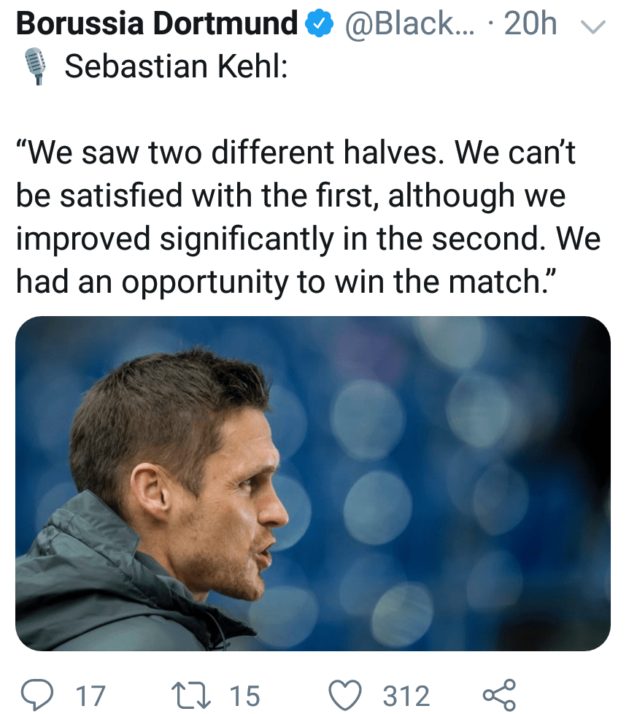
Task: Like the tweet with the heart icon
Action: pos(346,694)
